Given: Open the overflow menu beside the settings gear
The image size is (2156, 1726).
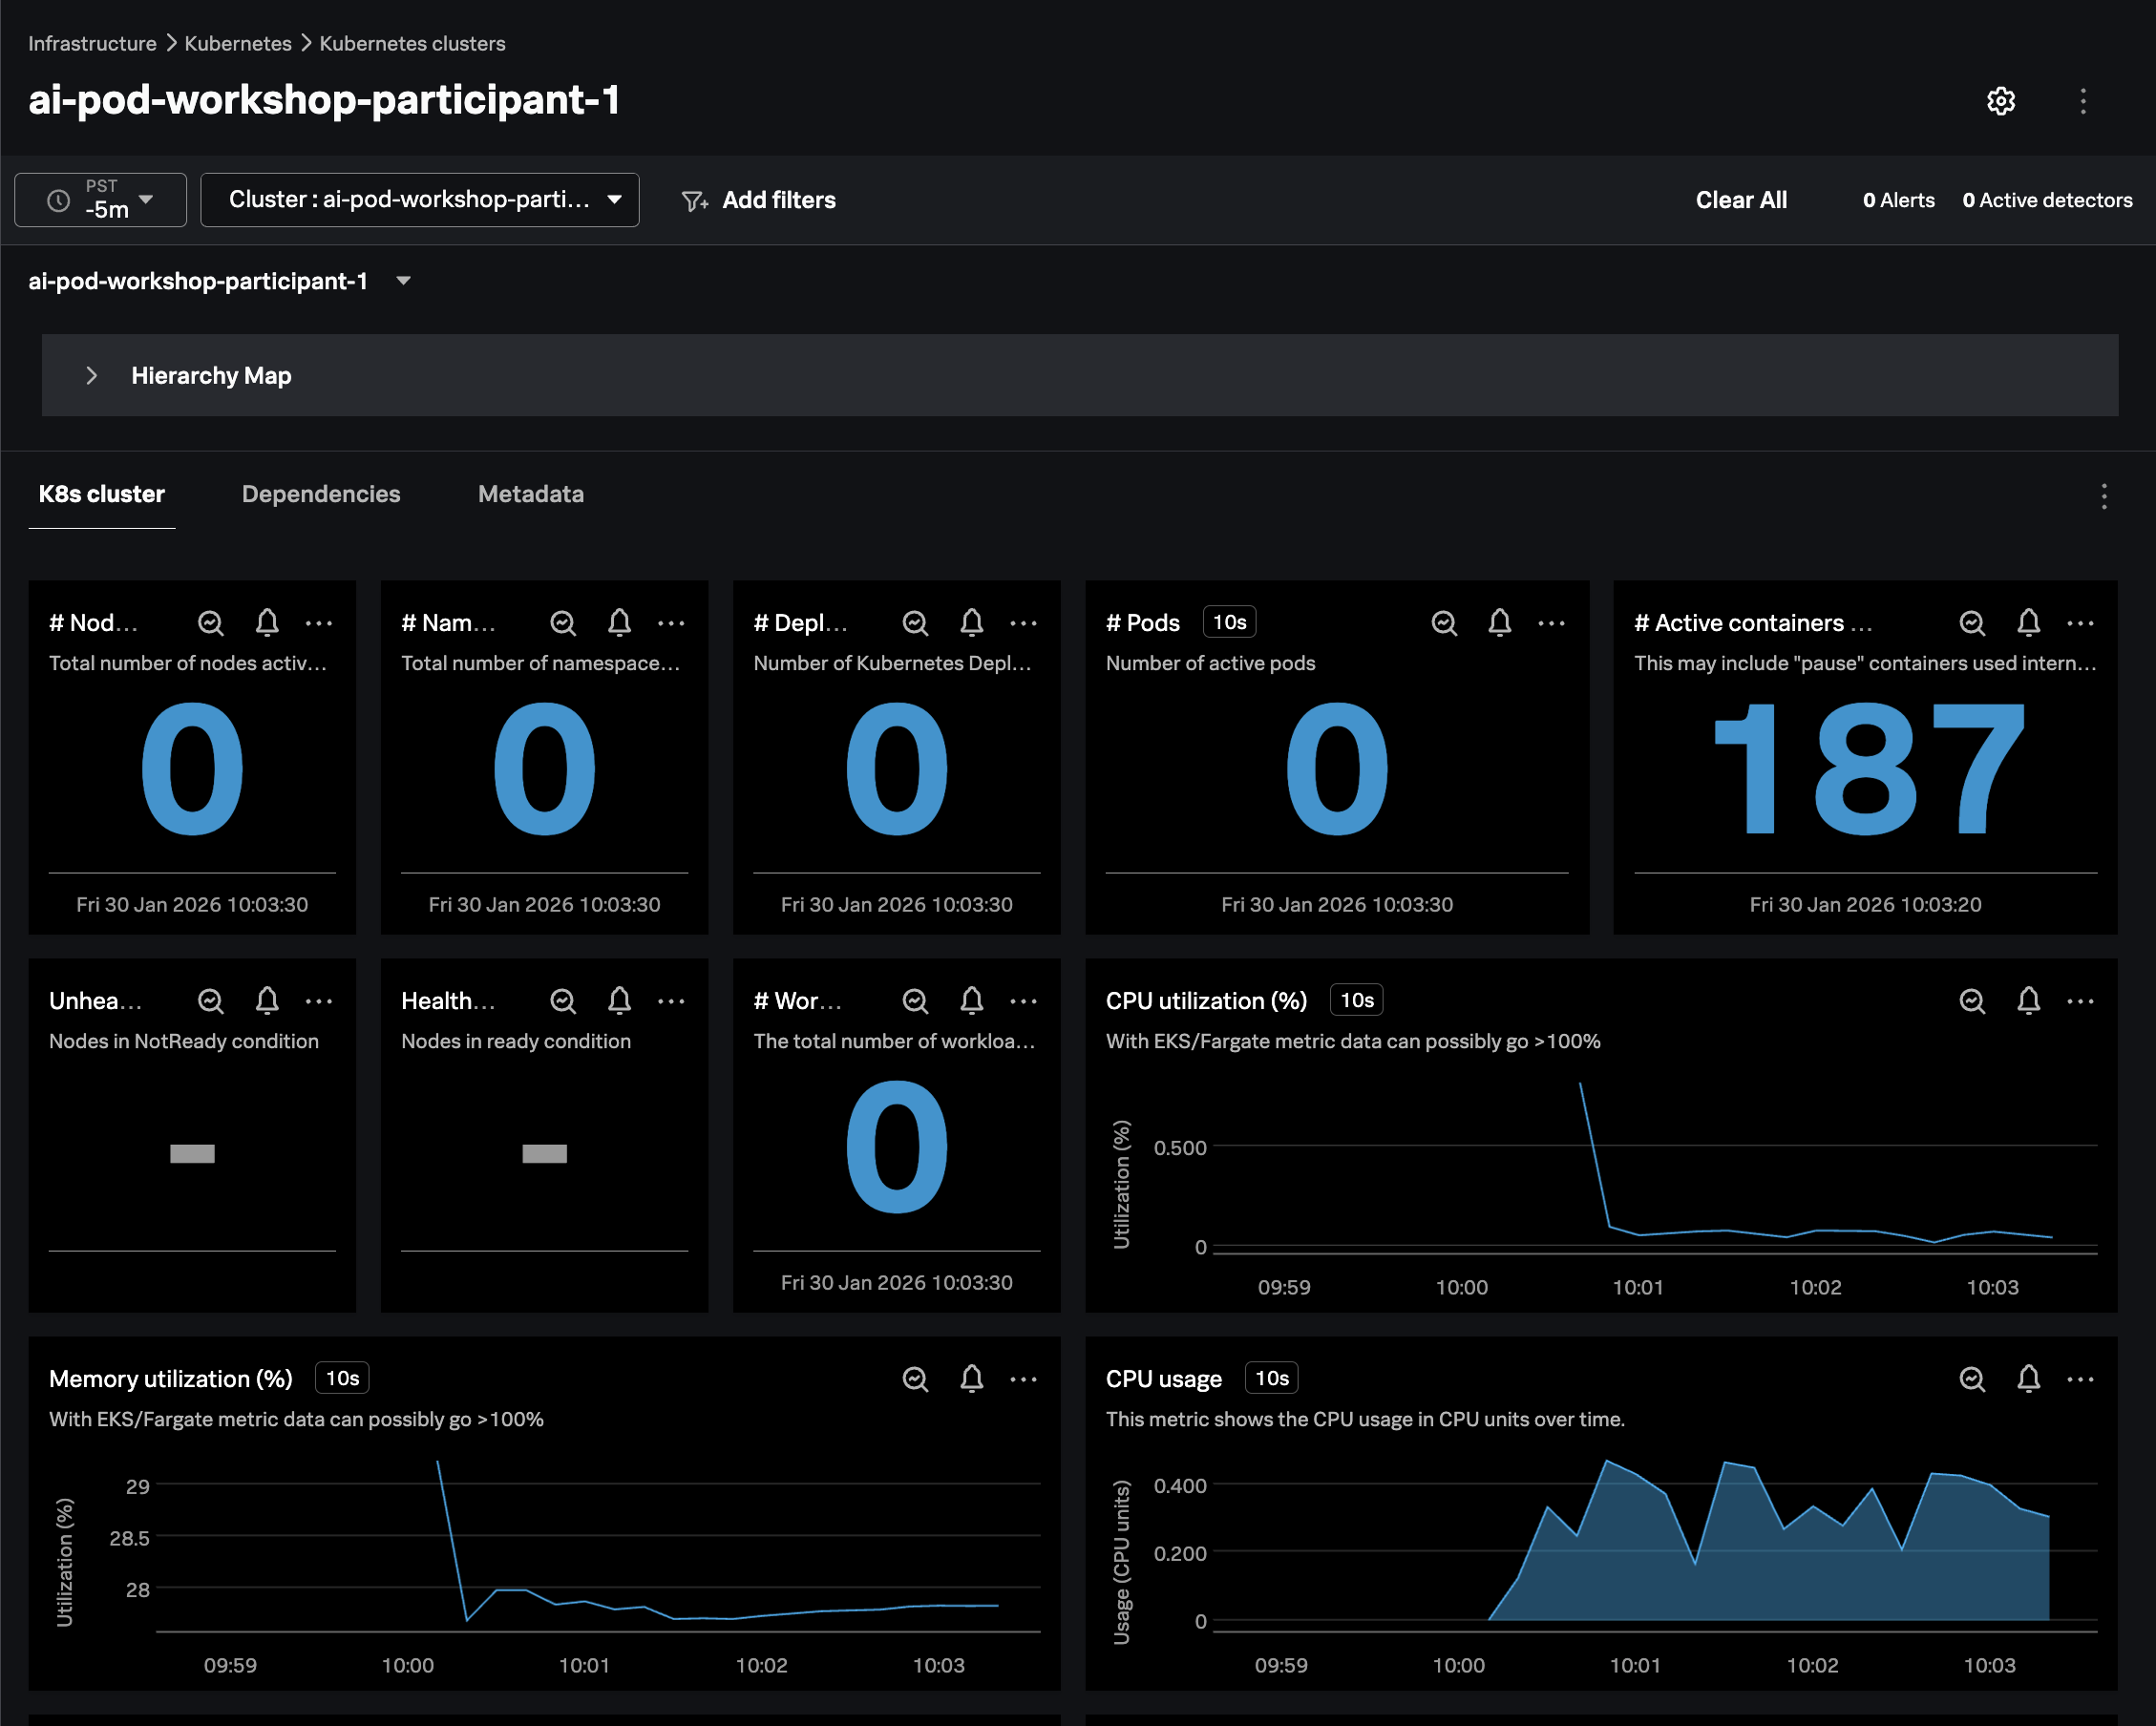Looking at the screenshot, I should coord(2082,101).
